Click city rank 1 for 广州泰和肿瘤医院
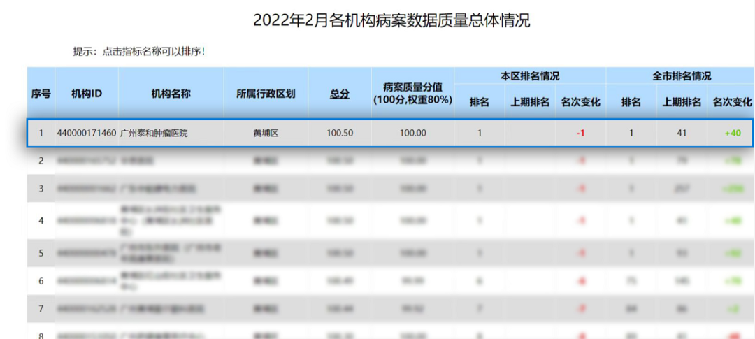Viewport: 755px width, 339px height. tap(631, 132)
